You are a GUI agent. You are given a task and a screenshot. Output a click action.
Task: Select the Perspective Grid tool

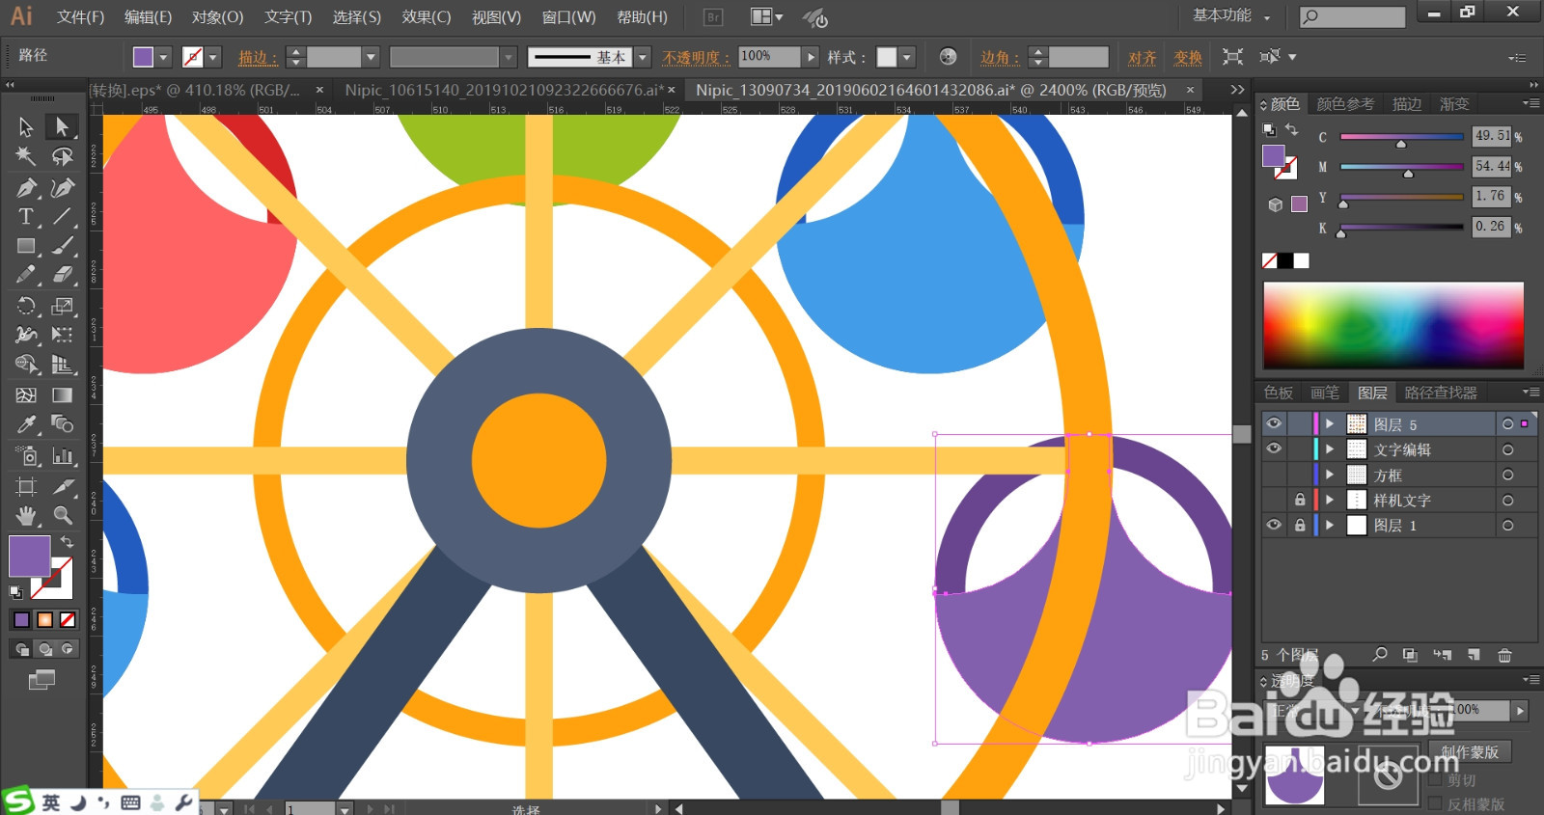coord(63,365)
